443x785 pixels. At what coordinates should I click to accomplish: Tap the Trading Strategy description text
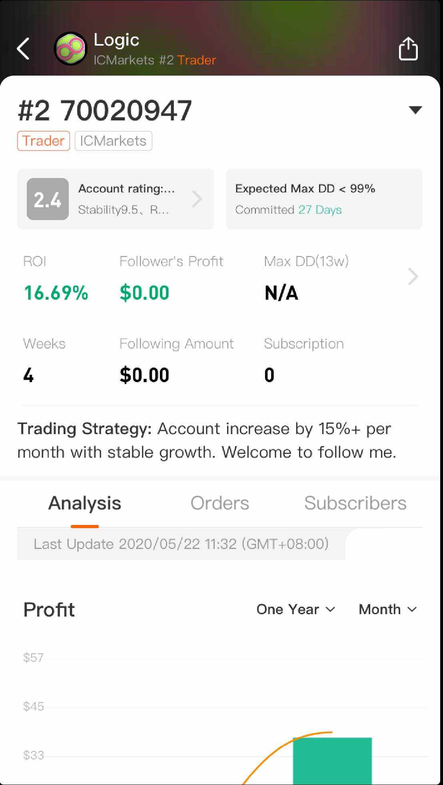207,441
